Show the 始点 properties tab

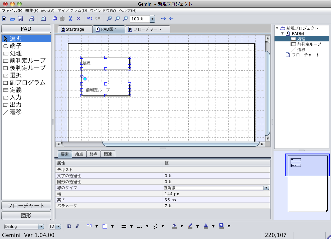[x=79, y=154]
